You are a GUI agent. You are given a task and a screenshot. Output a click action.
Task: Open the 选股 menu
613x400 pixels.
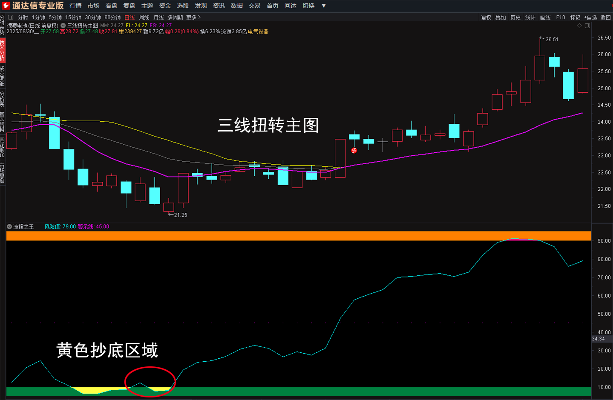click(x=183, y=6)
